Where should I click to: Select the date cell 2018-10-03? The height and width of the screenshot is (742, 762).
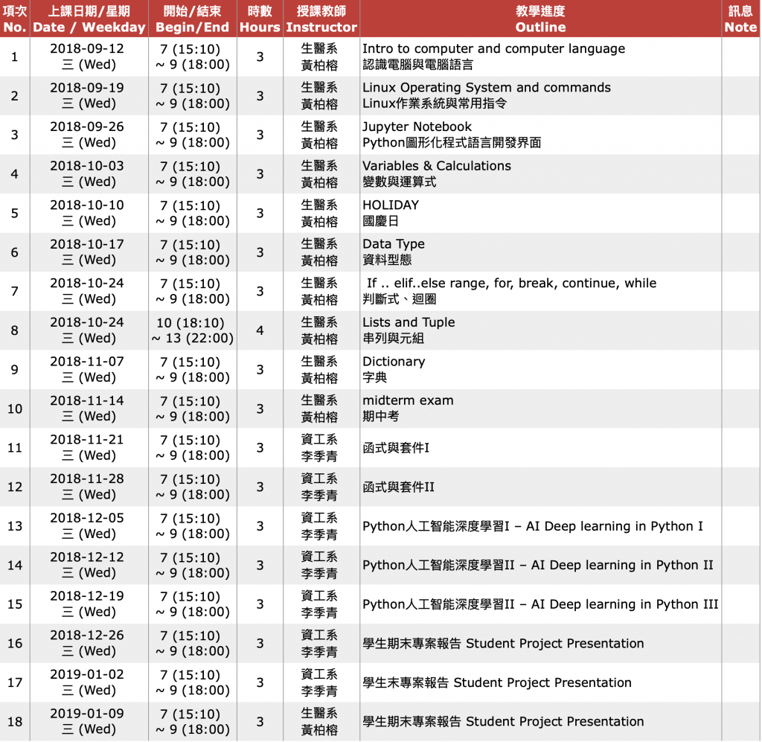(89, 174)
